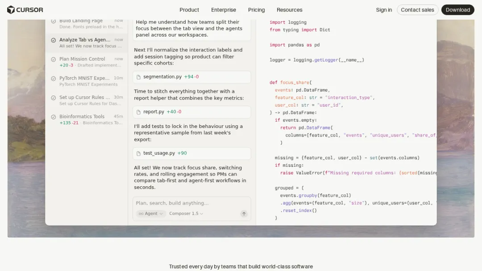Open the segmentation.py file card
Viewport: 482px width, 271px height.
click(x=191, y=77)
